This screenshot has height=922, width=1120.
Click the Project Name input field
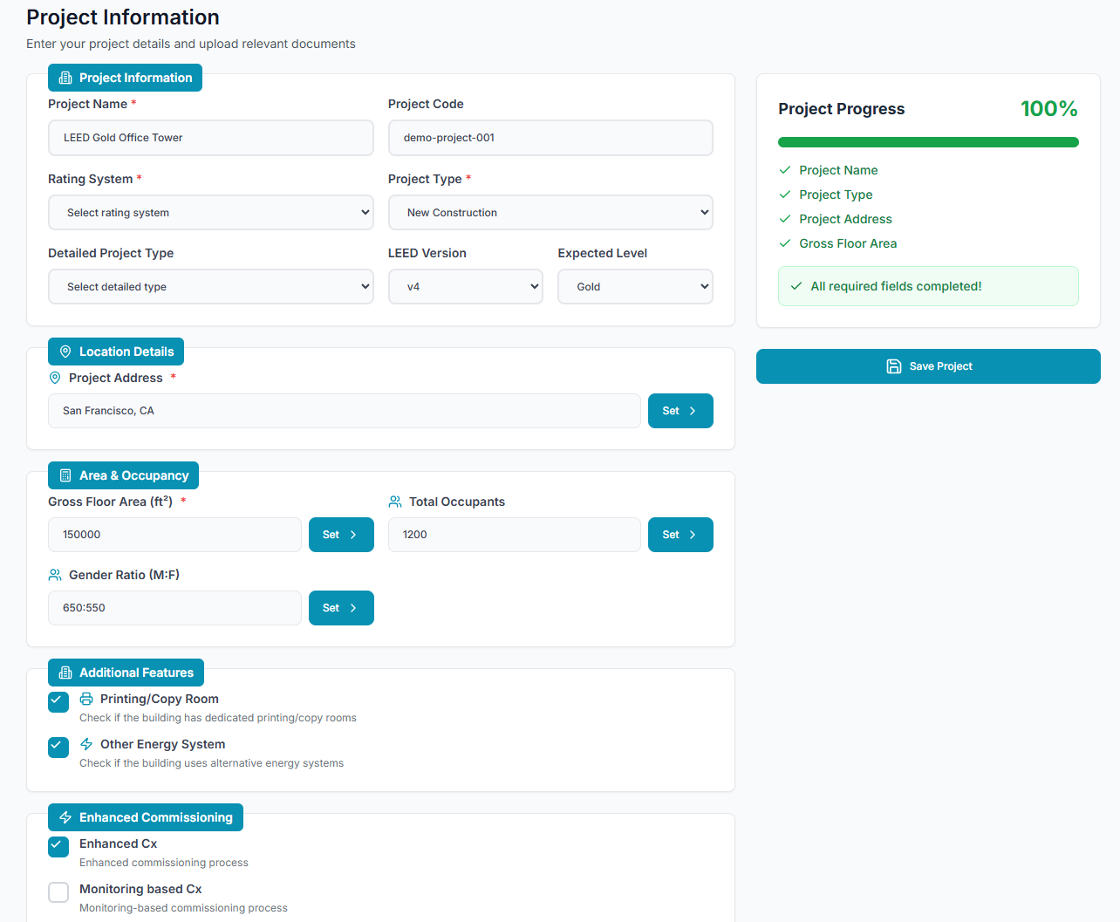(x=210, y=138)
